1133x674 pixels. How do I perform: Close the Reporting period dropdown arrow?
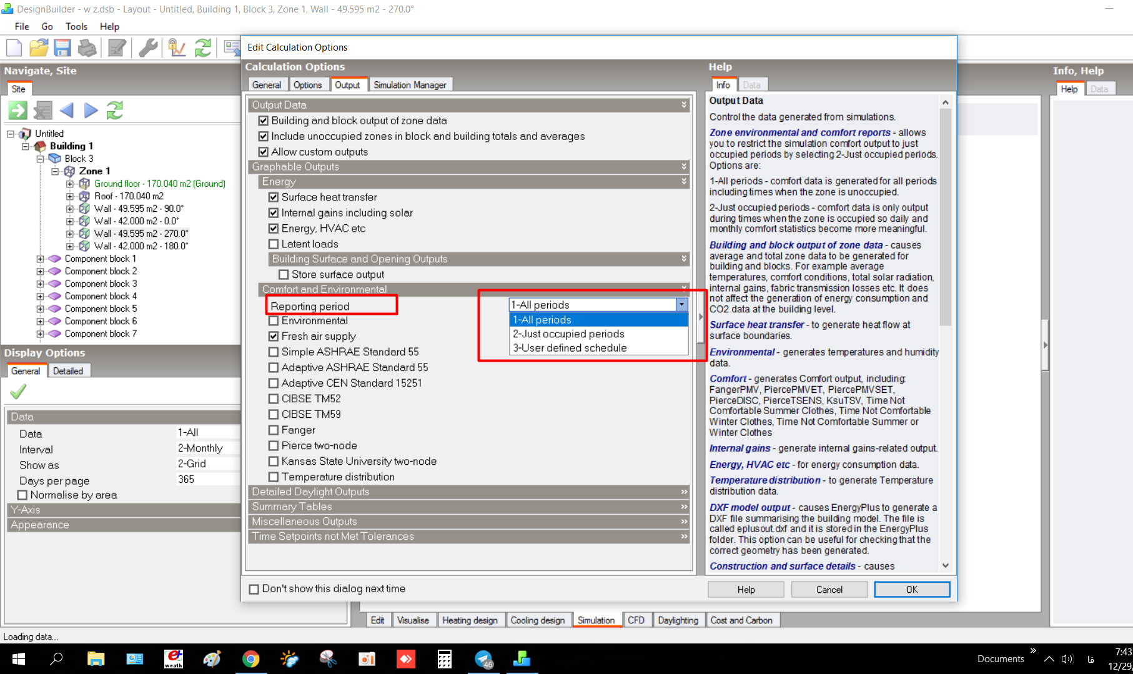tap(681, 305)
